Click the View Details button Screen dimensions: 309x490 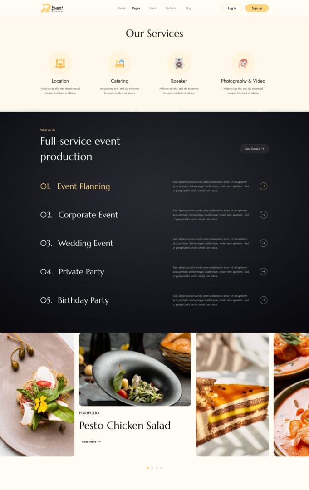(254, 149)
